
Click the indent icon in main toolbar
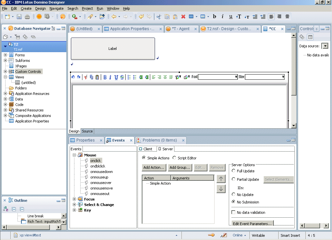pos(255,17)
